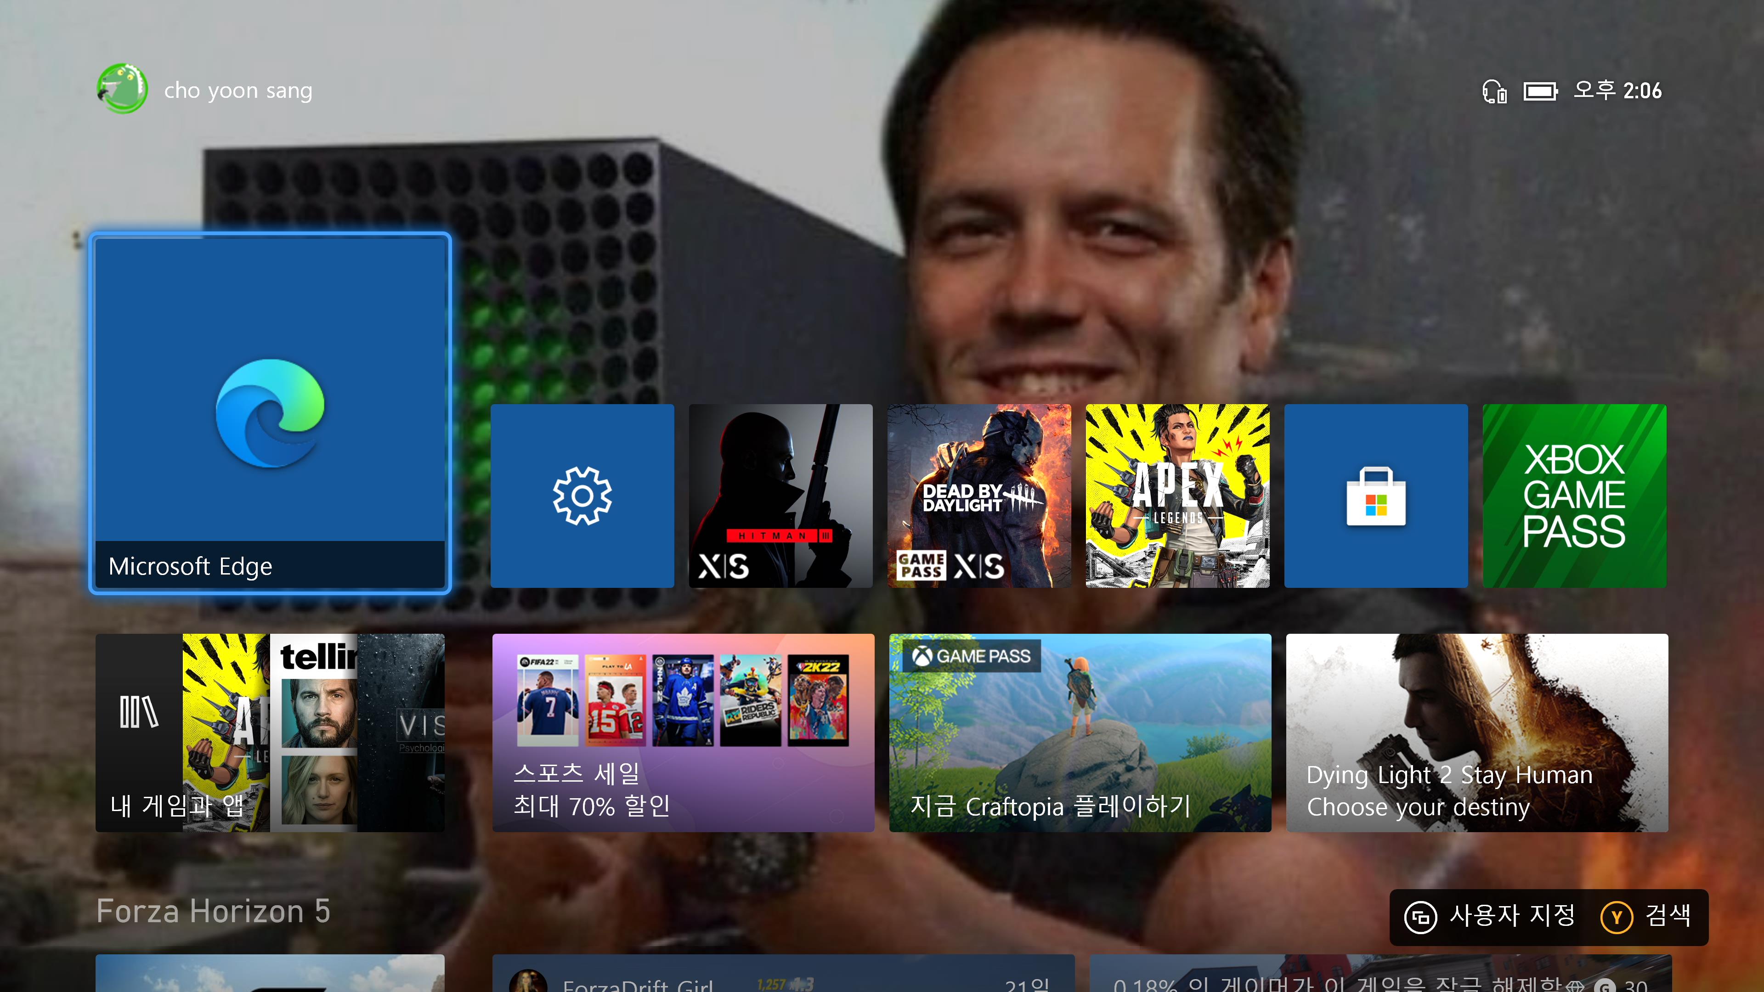Click the Y 검색 search button
The image size is (1764, 992).
(x=1646, y=917)
